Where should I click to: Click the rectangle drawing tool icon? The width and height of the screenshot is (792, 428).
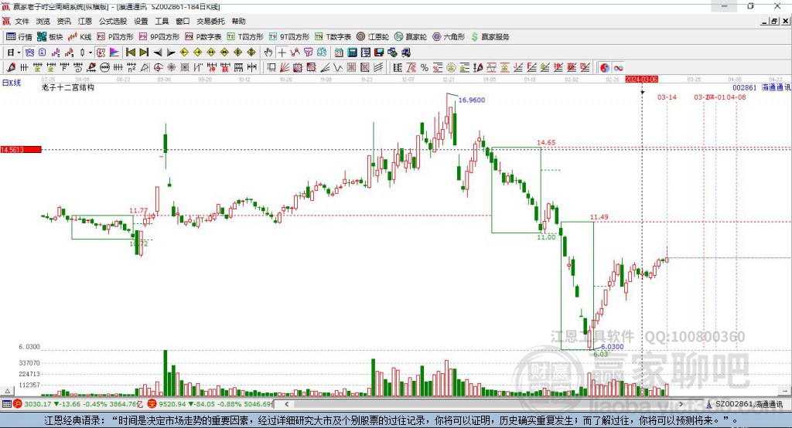[271, 68]
